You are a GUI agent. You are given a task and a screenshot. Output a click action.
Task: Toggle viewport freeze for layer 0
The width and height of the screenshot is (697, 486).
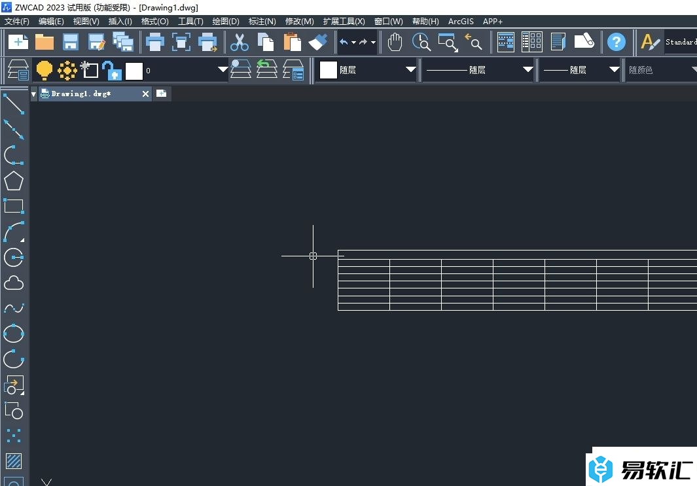pos(90,70)
